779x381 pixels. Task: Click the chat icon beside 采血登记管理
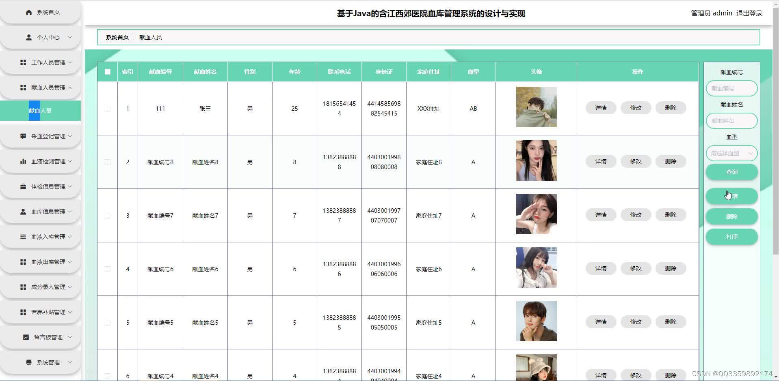click(23, 136)
